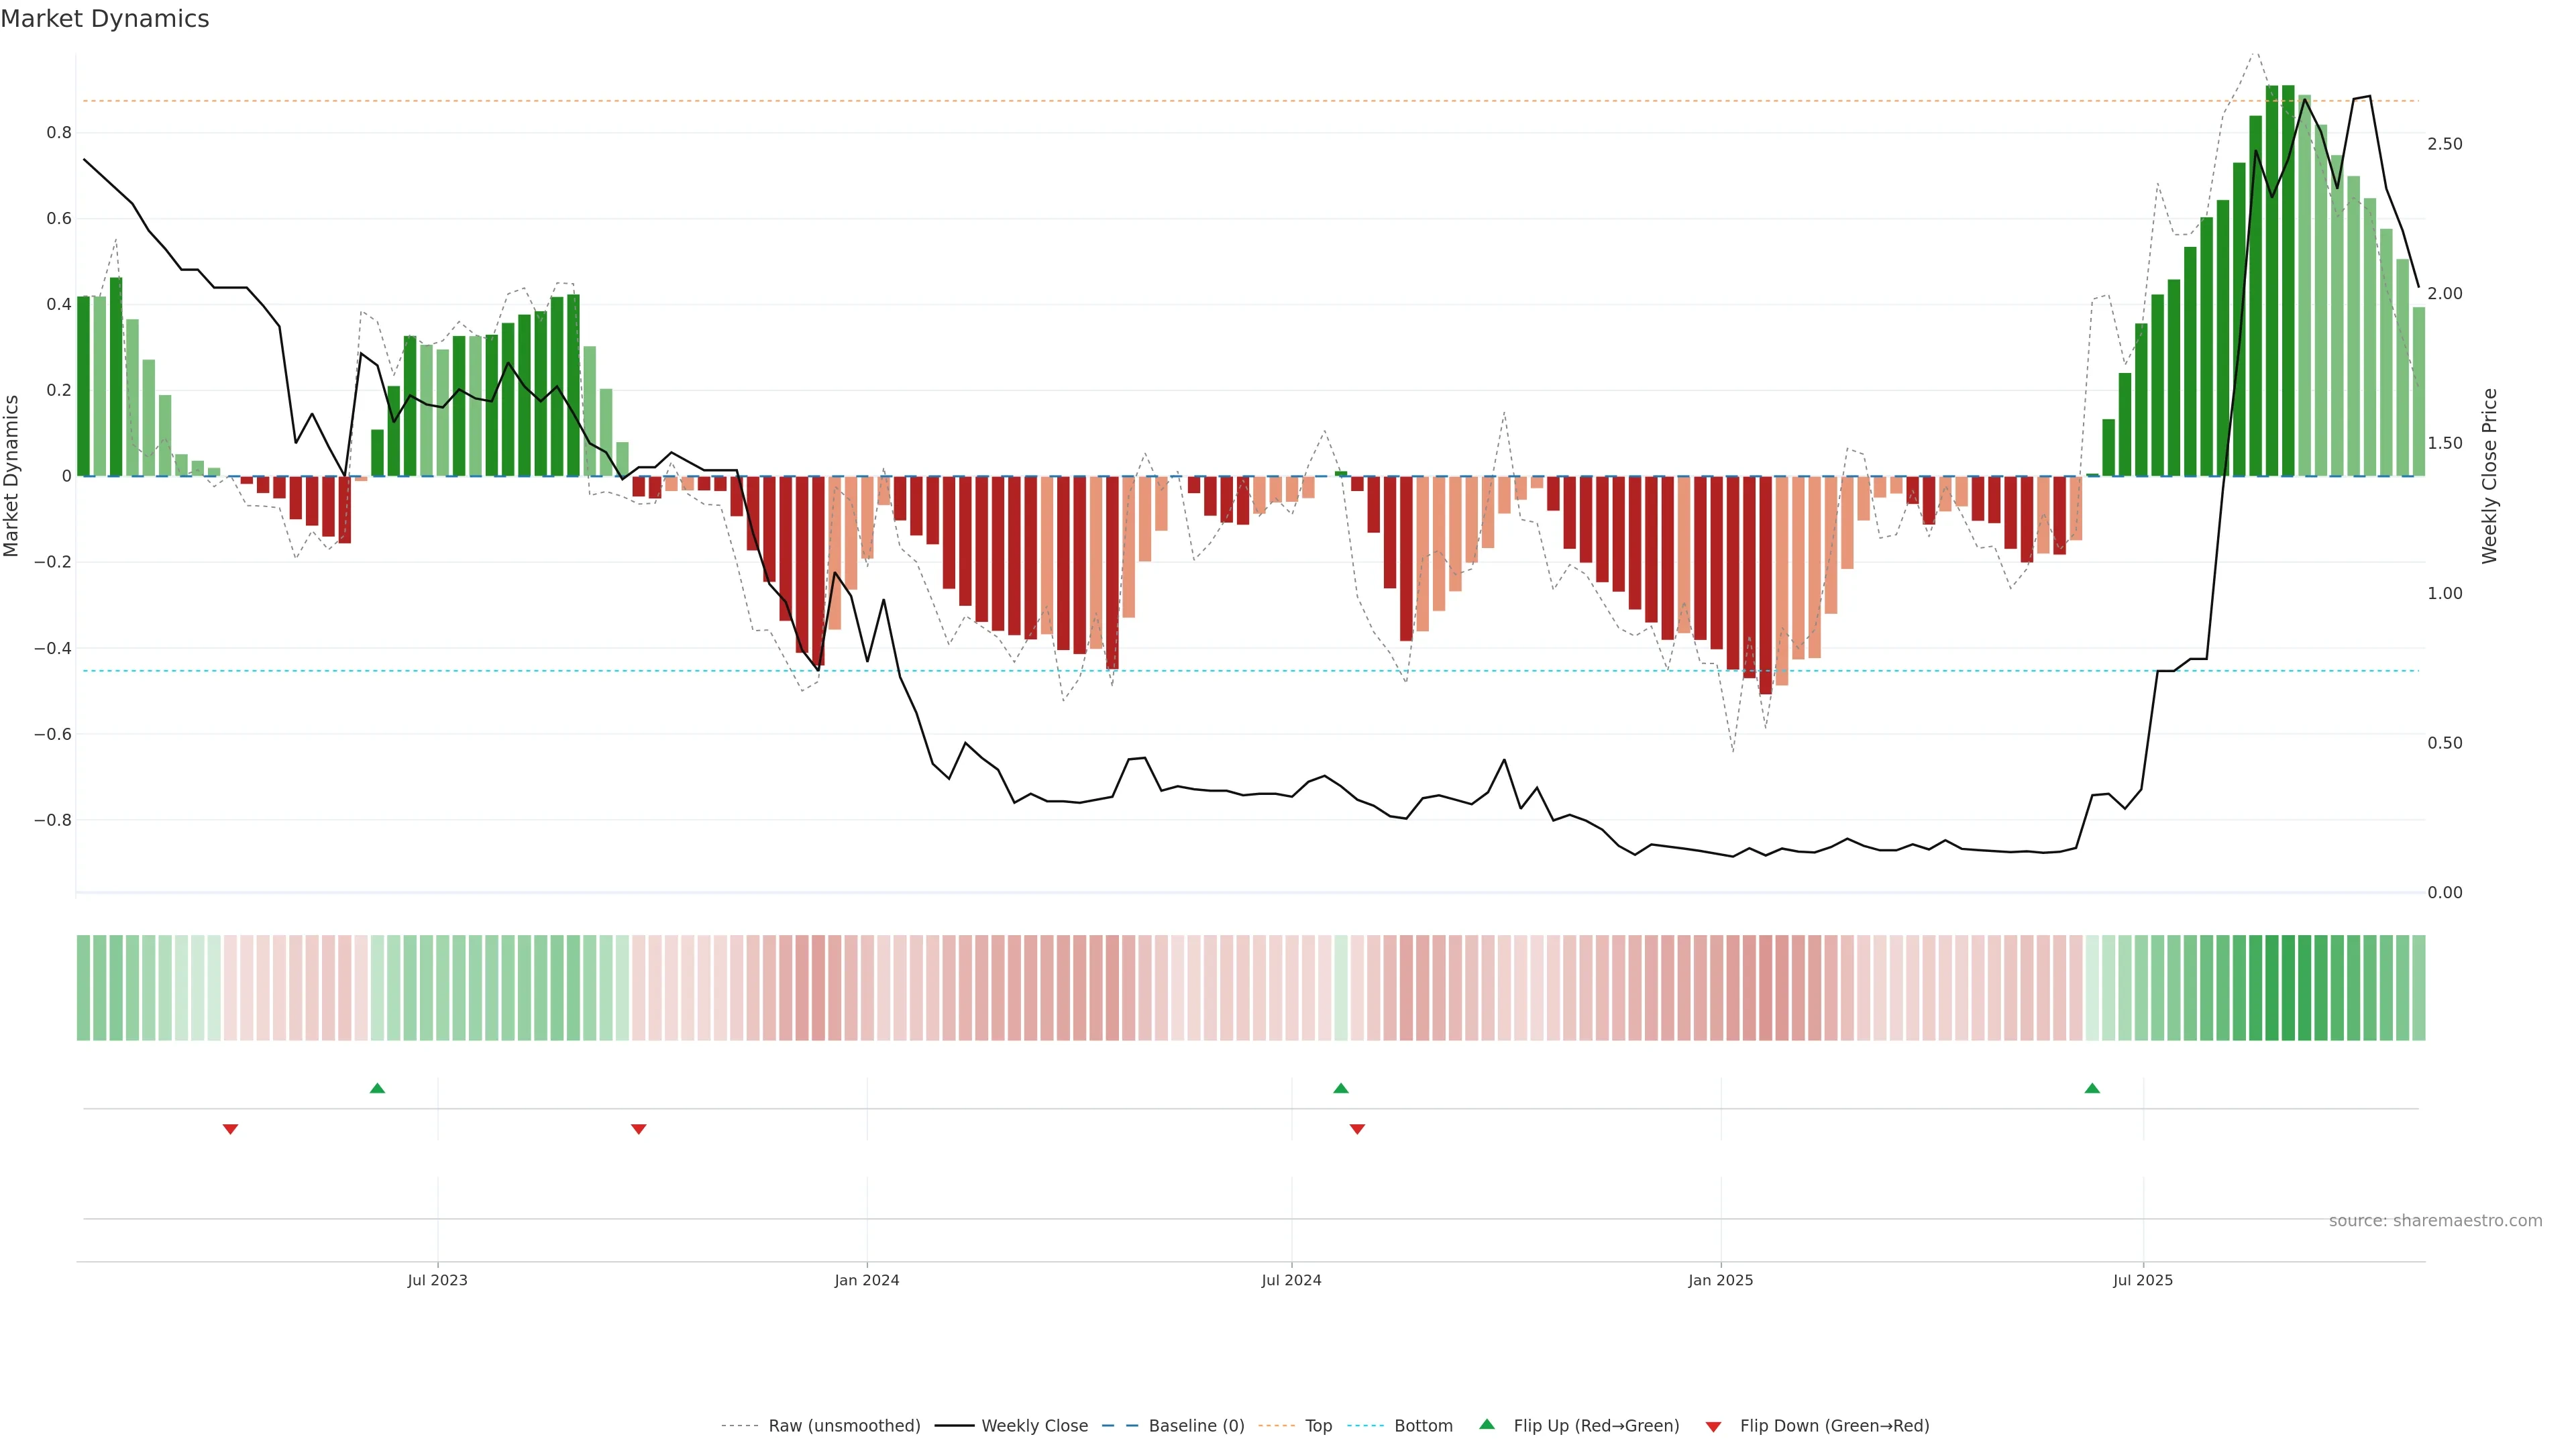Click the Weekly Close Price axis title
The height and width of the screenshot is (1449, 2576).
[x=2489, y=476]
